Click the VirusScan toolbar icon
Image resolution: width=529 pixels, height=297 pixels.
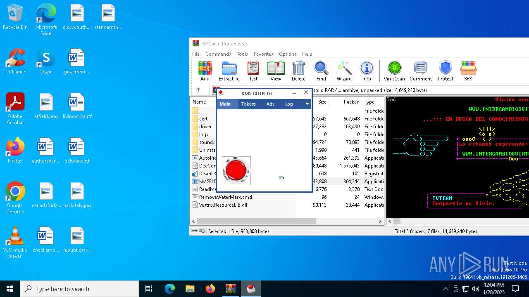[x=394, y=71]
